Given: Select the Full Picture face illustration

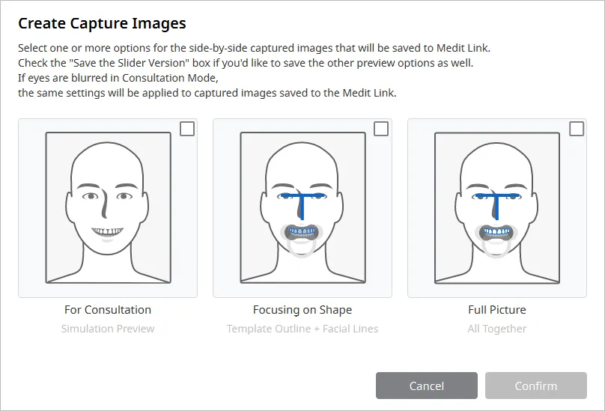Looking at the screenshot, I should 497,207.
